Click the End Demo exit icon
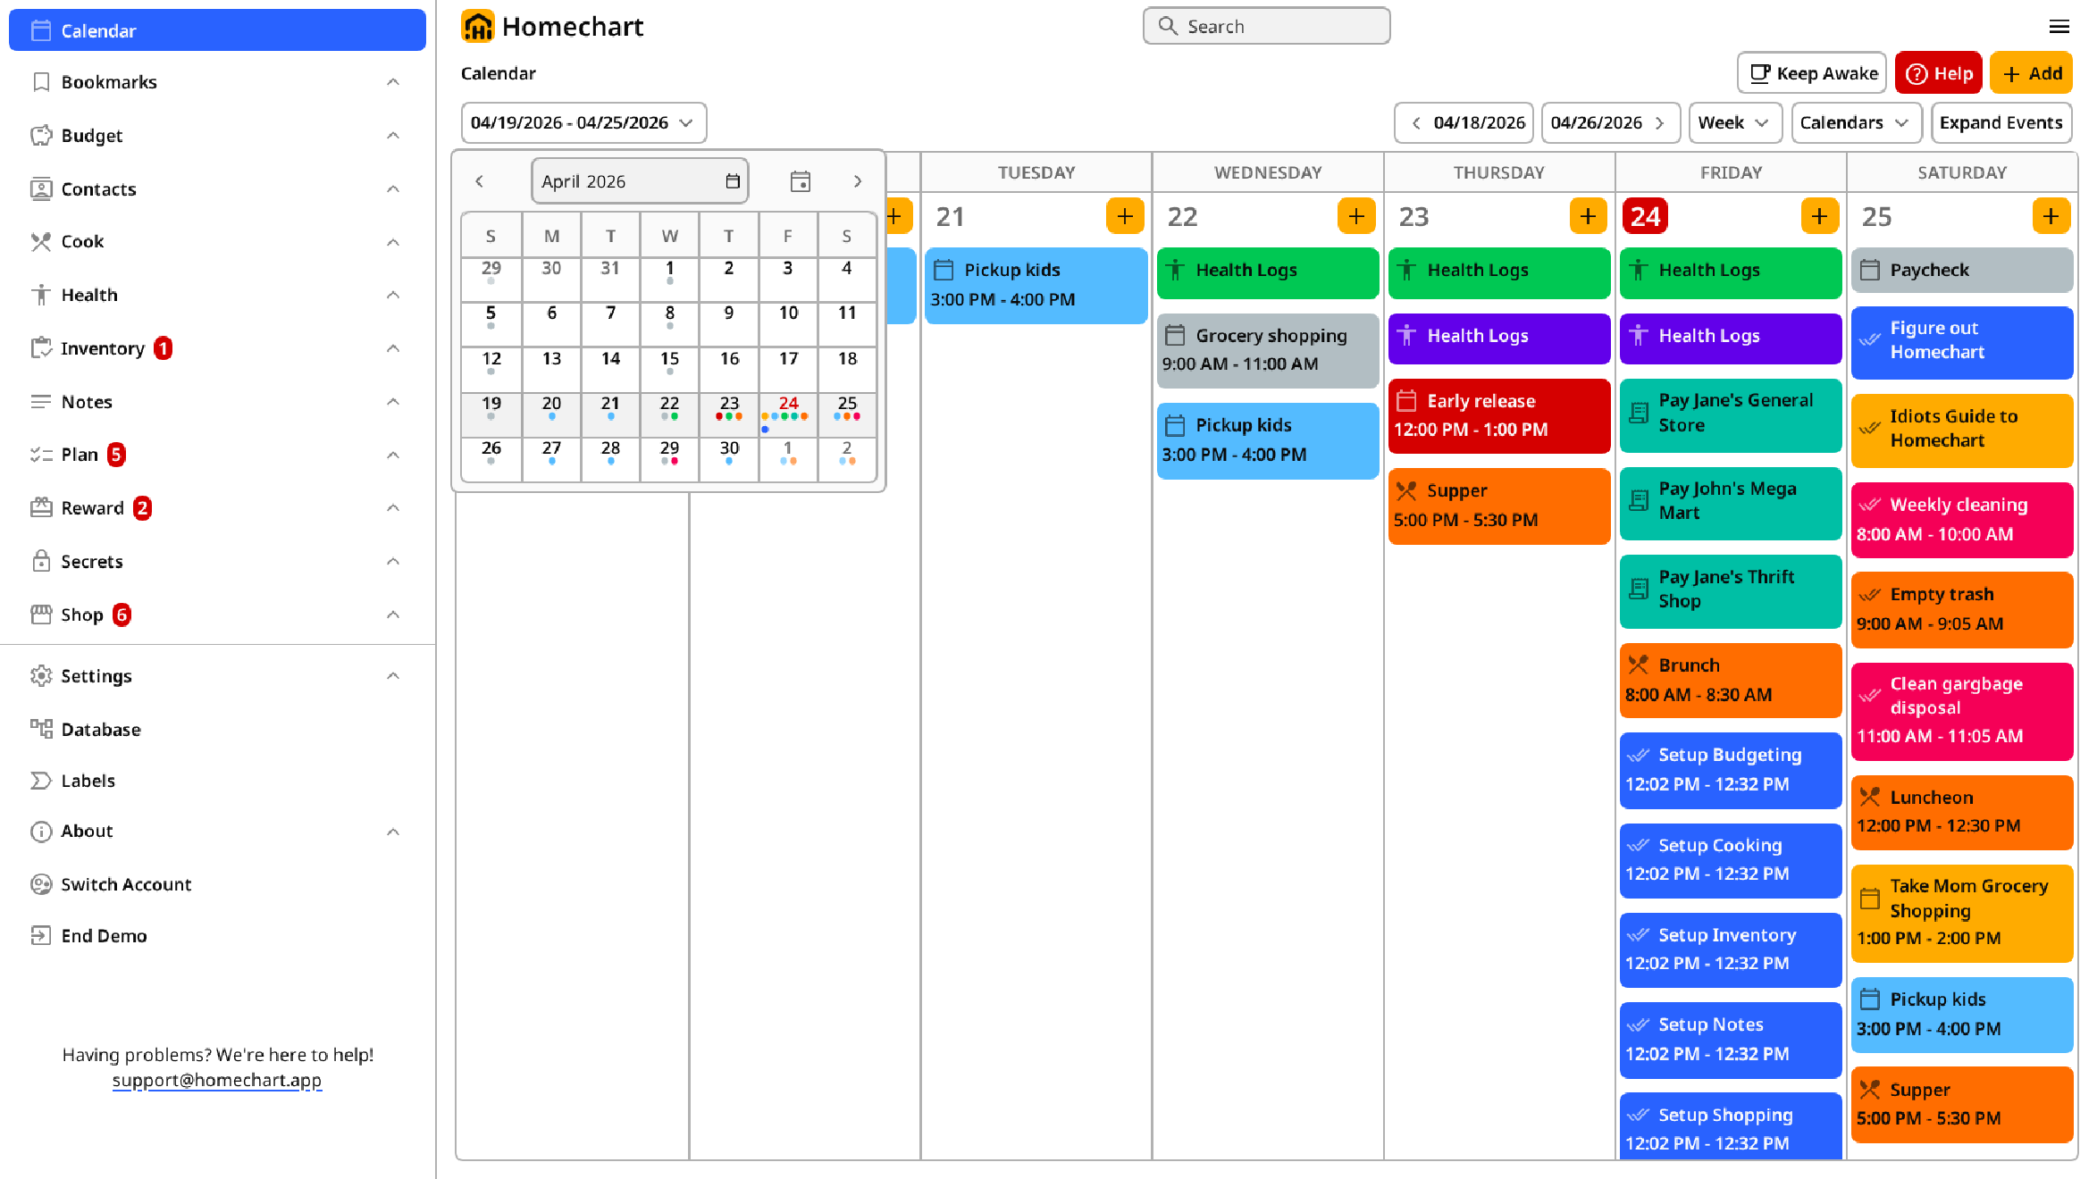 [x=40, y=935]
